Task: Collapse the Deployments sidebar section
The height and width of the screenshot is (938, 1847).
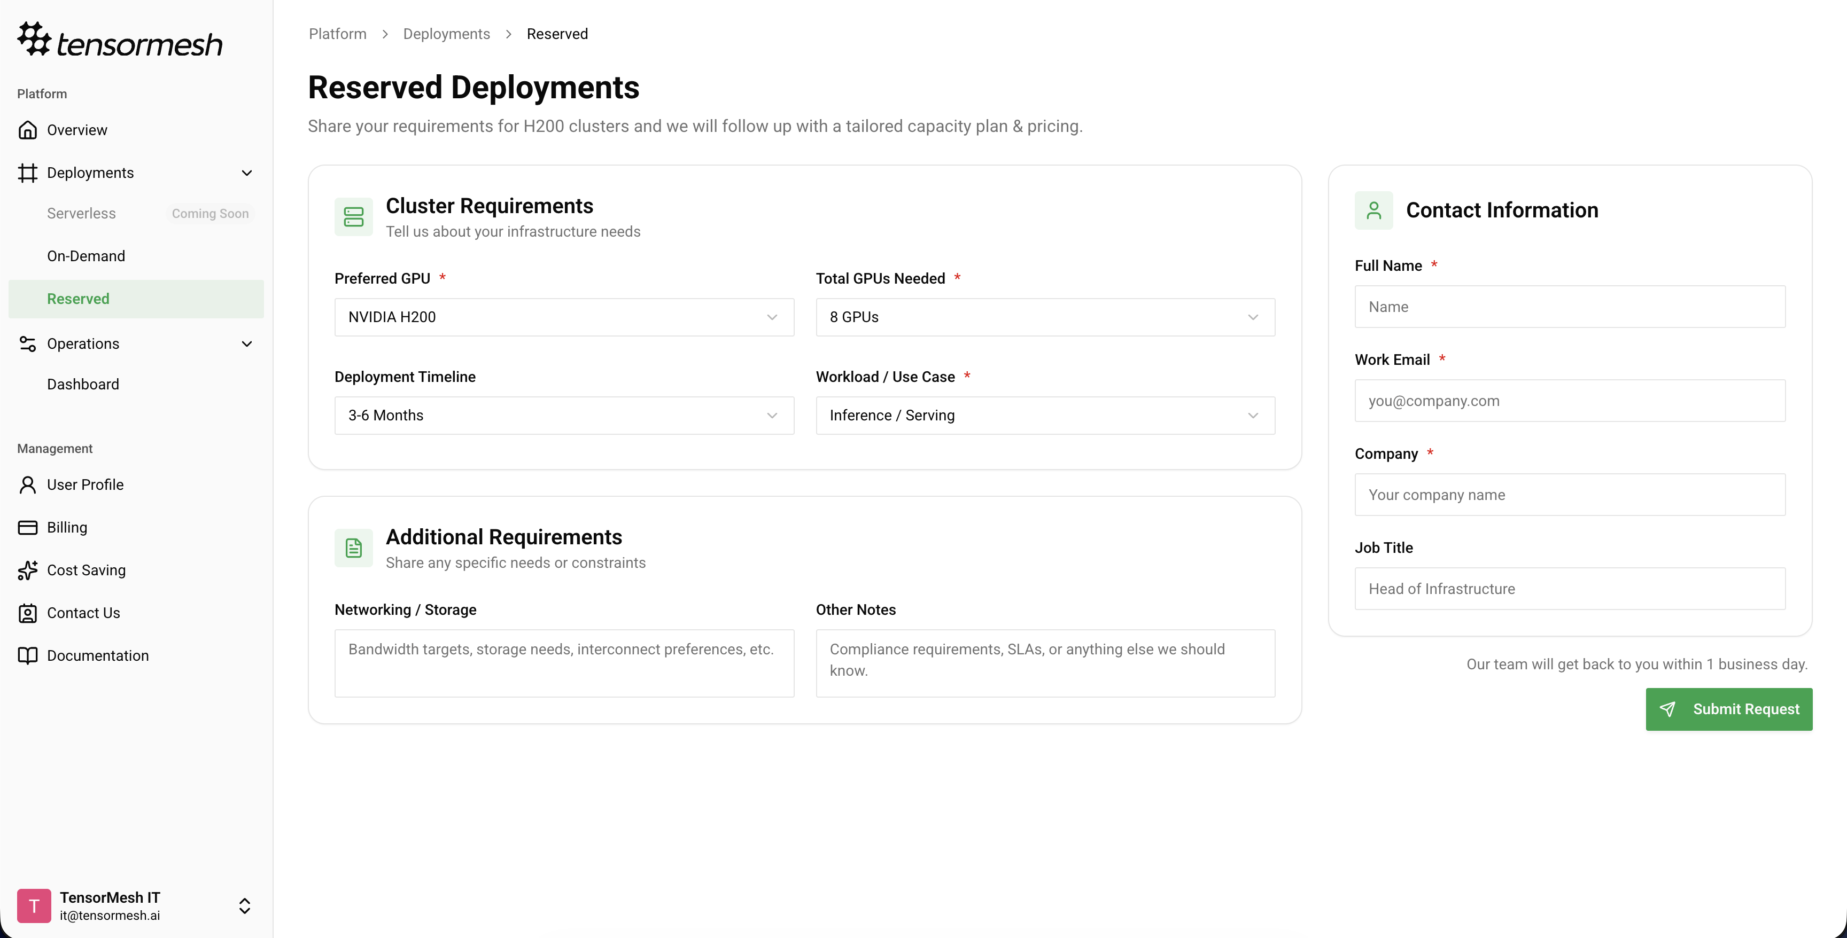Action: pos(247,173)
